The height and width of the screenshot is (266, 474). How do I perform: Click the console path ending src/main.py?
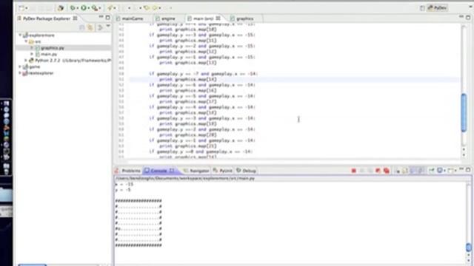(185, 178)
